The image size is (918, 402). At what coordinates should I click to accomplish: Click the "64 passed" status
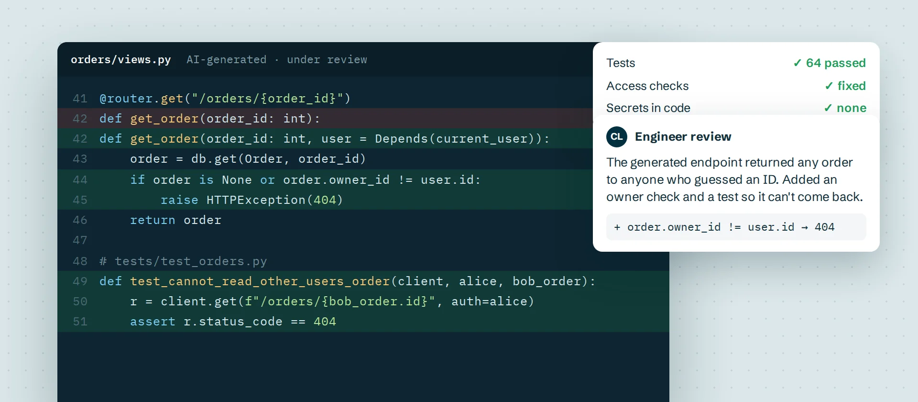(830, 63)
